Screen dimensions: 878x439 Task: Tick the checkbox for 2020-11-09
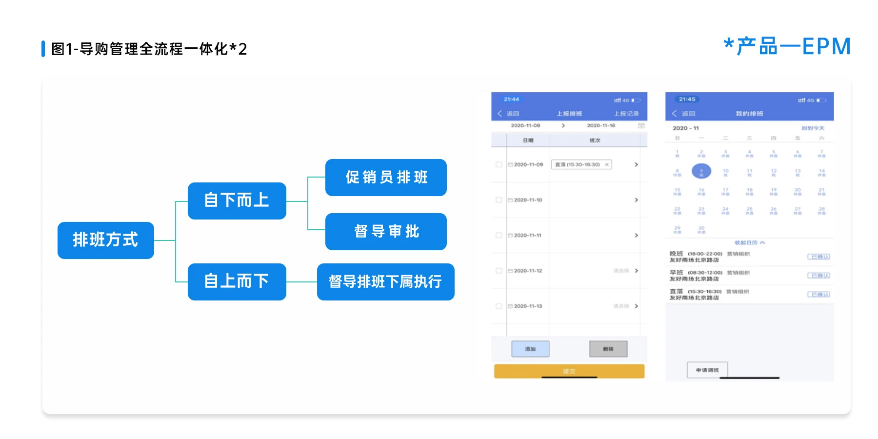coord(499,165)
